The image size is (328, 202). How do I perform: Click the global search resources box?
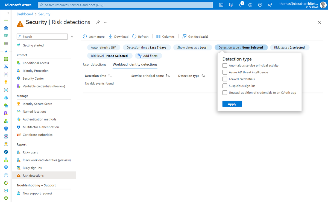(x=125, y=5)
